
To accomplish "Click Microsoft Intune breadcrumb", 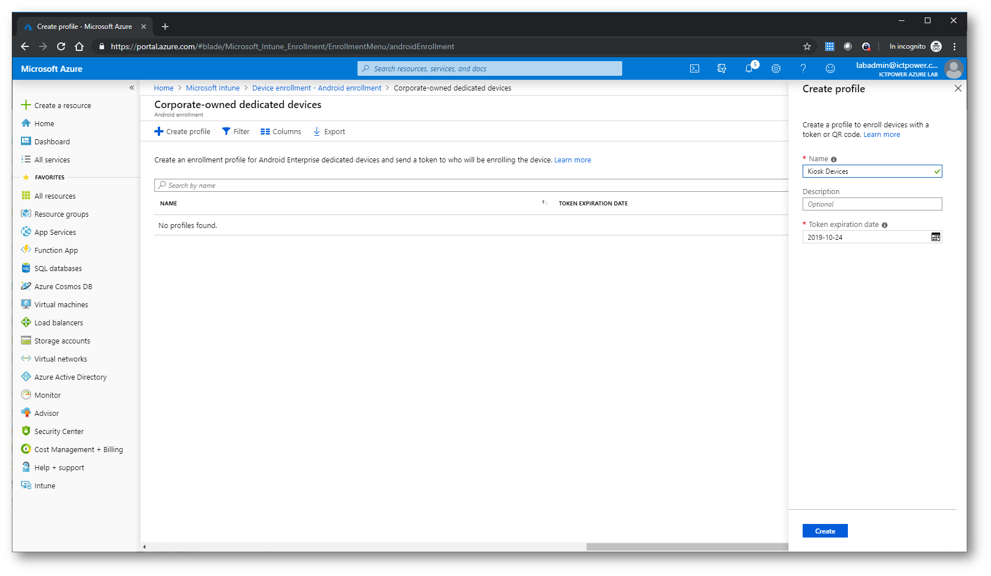I will pos(213,88).
